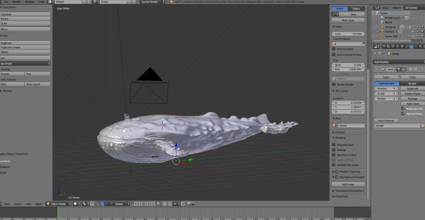Open the viewport shading mode selector

click(75, 204)
